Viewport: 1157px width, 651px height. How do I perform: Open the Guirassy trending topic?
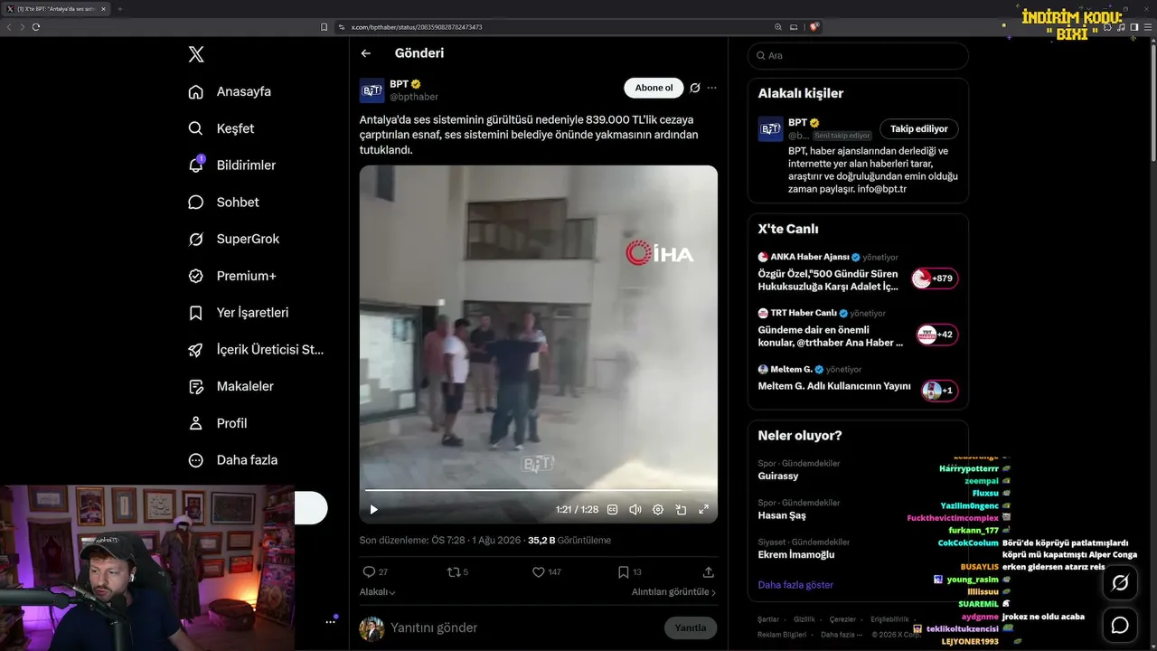click(778, 476)
